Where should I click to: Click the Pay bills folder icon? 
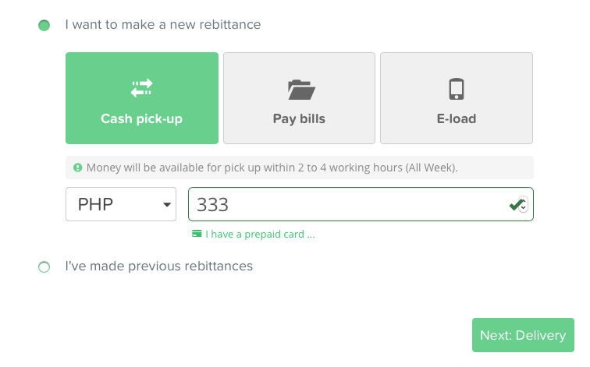coord(300,90)
